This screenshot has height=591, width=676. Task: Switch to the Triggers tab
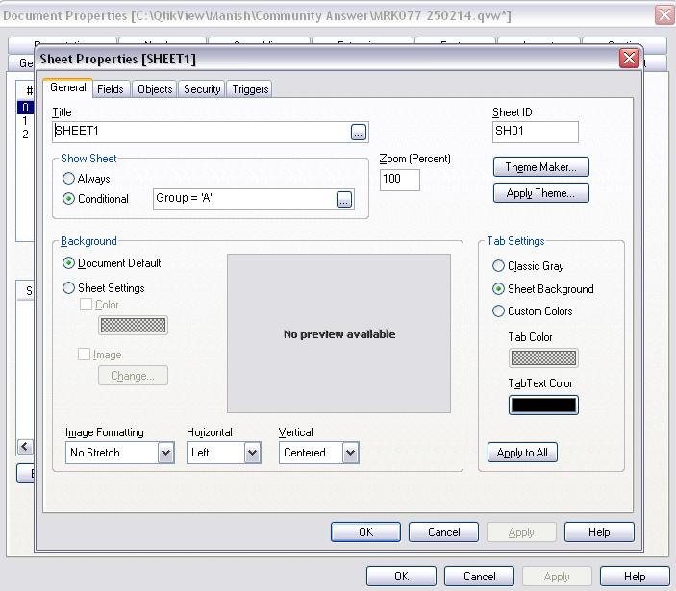250,89
